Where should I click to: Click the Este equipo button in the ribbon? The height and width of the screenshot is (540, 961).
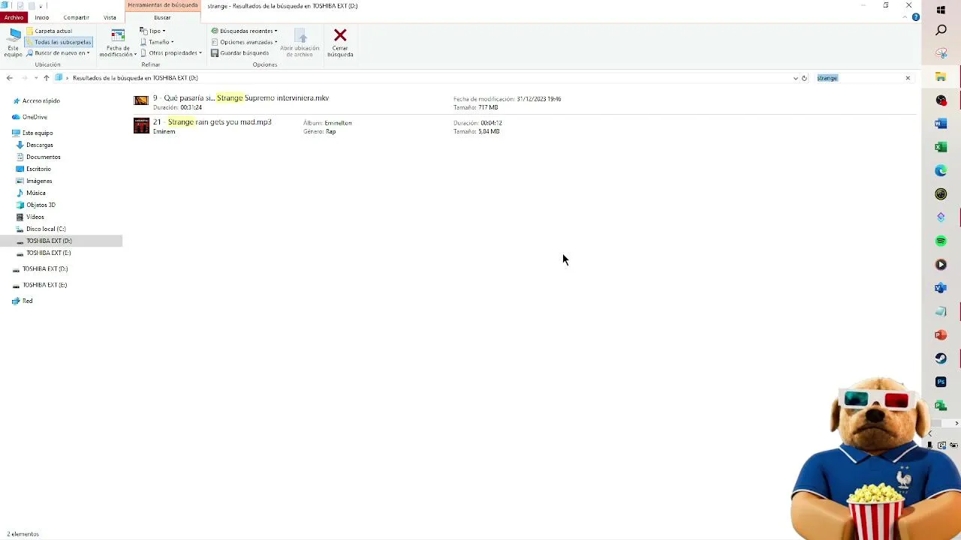tap(14, 43)
